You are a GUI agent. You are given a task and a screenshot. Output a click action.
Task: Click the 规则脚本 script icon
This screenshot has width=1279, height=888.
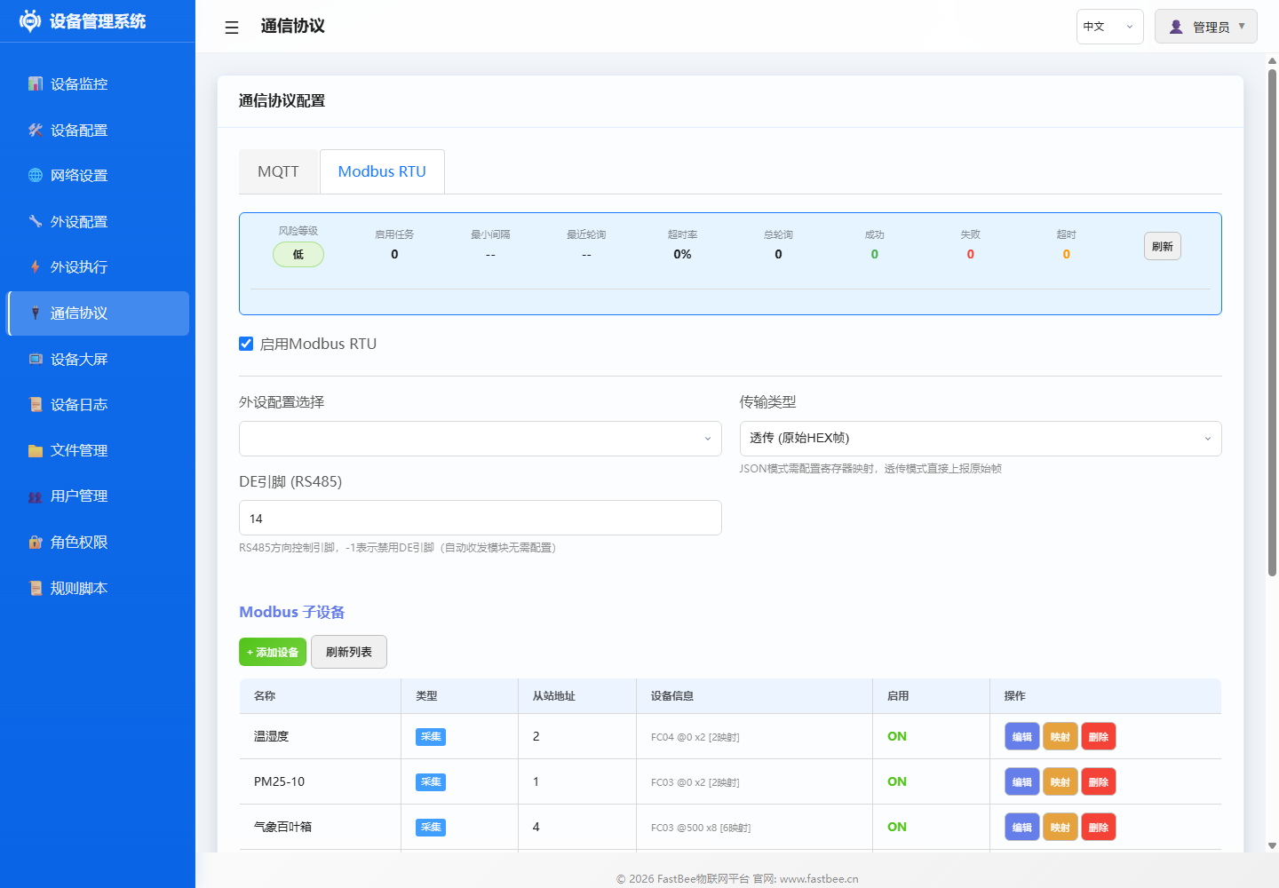tap(36, 588)
